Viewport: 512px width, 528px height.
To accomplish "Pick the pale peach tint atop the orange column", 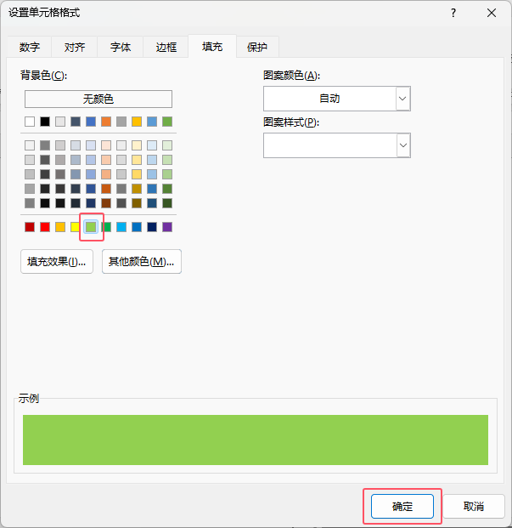I will (106, 145).
